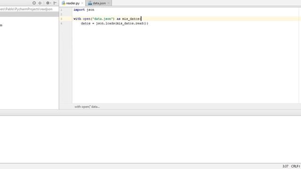Click the 3:37 cursor position indicator
Image resolution: width=301 pixels, height=169 pixels.
click(x=285, y=166)
